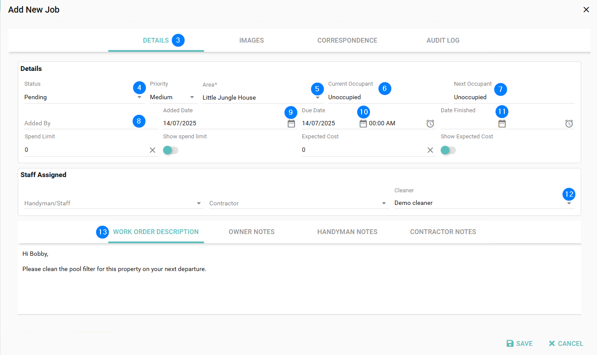This screenshot has width=597, height=355.
Task: Open the Priority dropdown
Action: 192,97
